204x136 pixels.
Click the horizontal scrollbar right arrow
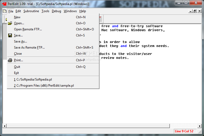point(200,126)
